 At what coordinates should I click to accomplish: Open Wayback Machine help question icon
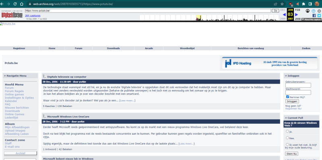pos(314,11)
